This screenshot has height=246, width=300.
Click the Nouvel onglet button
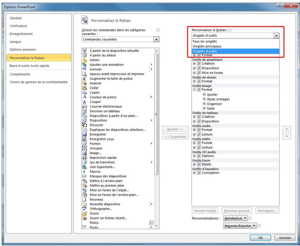click(x=205, y=211)
